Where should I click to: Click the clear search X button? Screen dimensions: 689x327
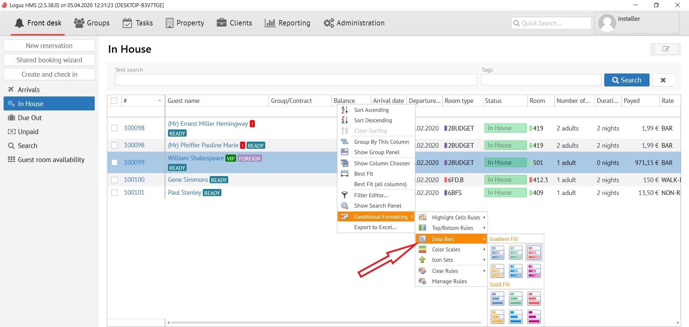tap(663, 80)
